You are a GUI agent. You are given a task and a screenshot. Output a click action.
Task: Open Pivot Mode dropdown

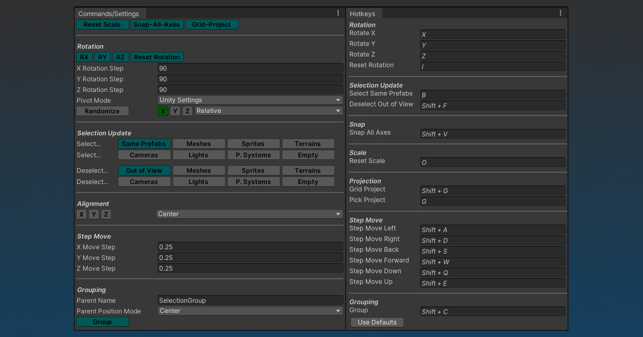(250, 100)
